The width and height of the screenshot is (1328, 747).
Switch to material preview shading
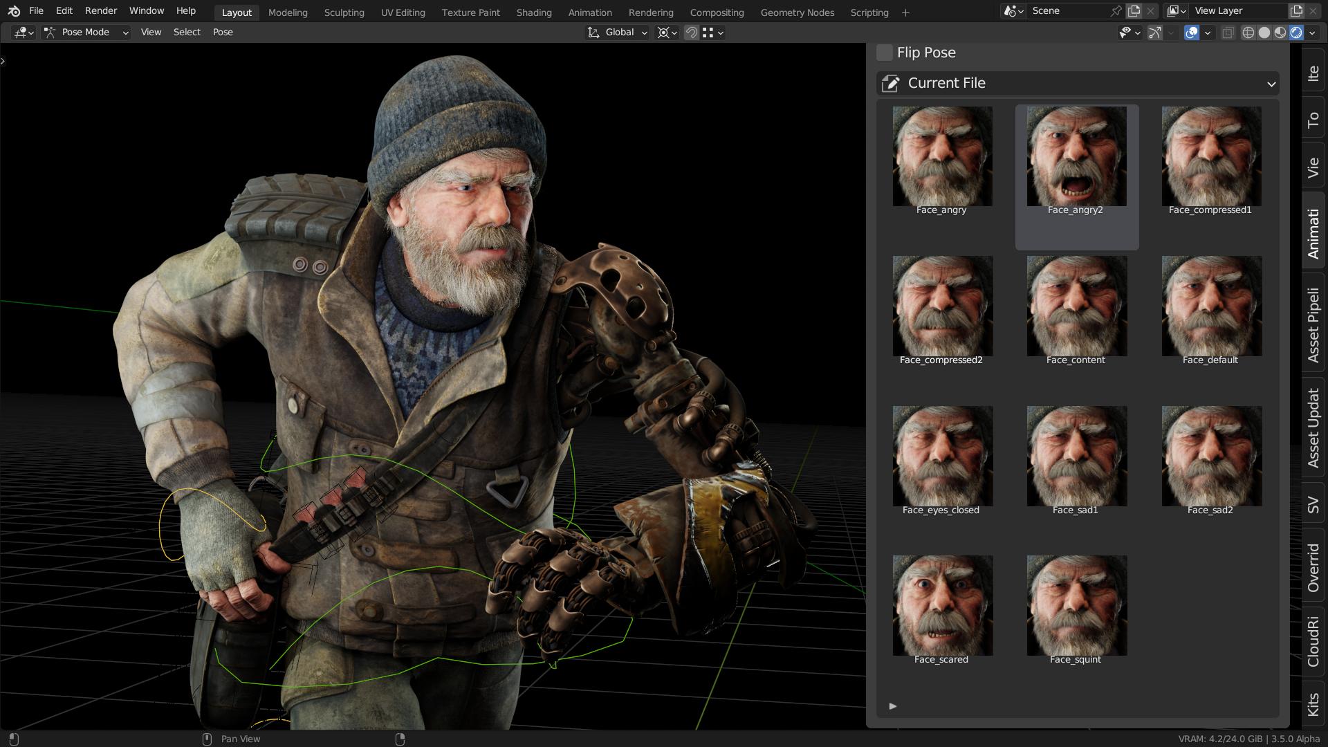pyautogui.click(x=1280, y=33)
